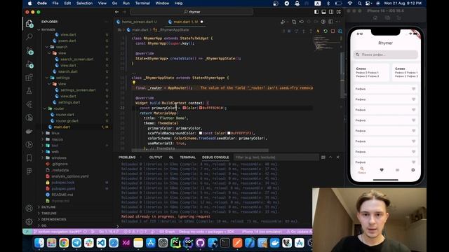Open the Accounts icon in activity bar
The image size is (449, 252).
pyautogui.click(x=29, y=209)
